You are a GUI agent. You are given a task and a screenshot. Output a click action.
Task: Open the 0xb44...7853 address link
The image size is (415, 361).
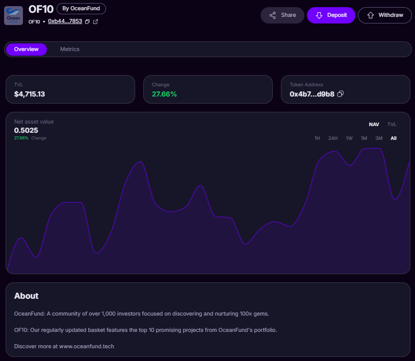pyautogui.click(x=65, y=21)
